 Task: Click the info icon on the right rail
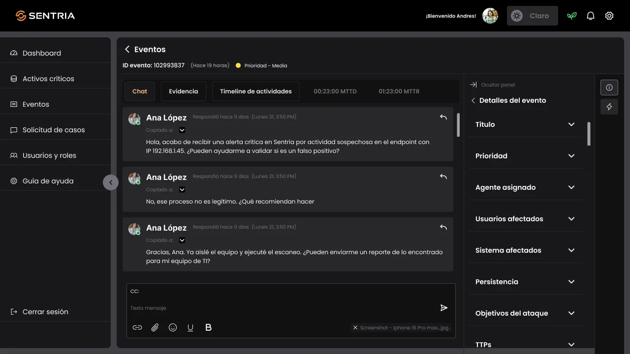pos(609,88)
